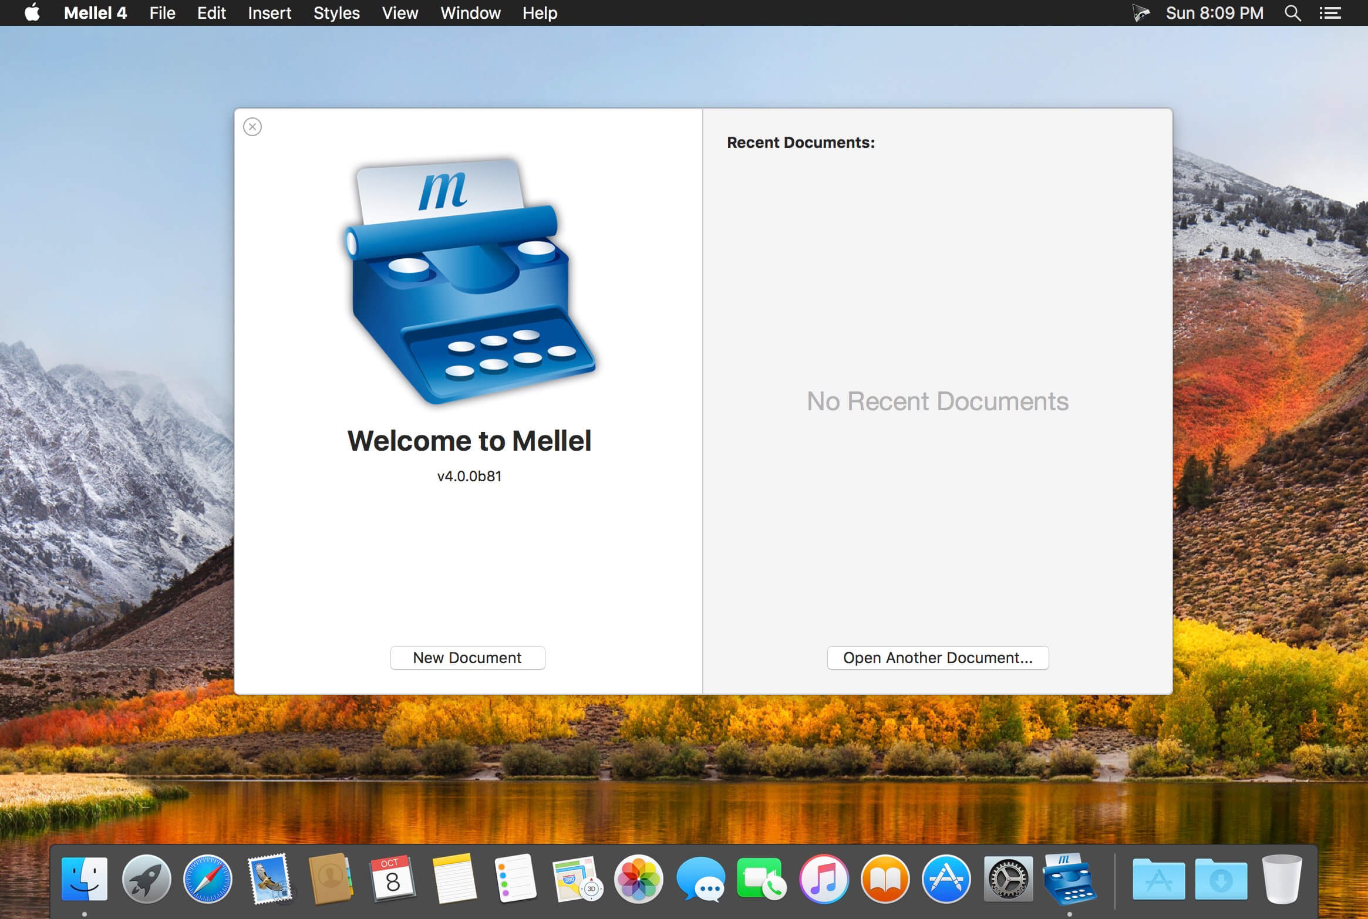Open the Messages dock icon
The width and height of the screenshot is (1368, 919).
click(x=700, y=879)
